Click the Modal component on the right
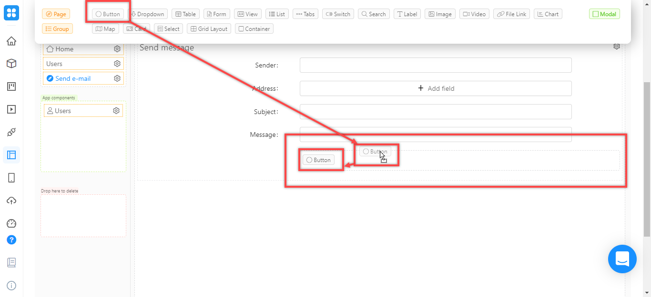The height and width of the screenshot is (297, 651). (x=604, y=14)
